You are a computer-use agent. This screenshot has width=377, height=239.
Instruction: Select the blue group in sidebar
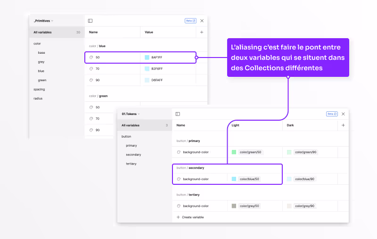coord(41,71)
